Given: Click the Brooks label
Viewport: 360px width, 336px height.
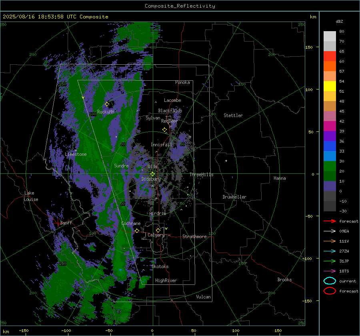Looking at the screenshot, I should tap(284, 280).
